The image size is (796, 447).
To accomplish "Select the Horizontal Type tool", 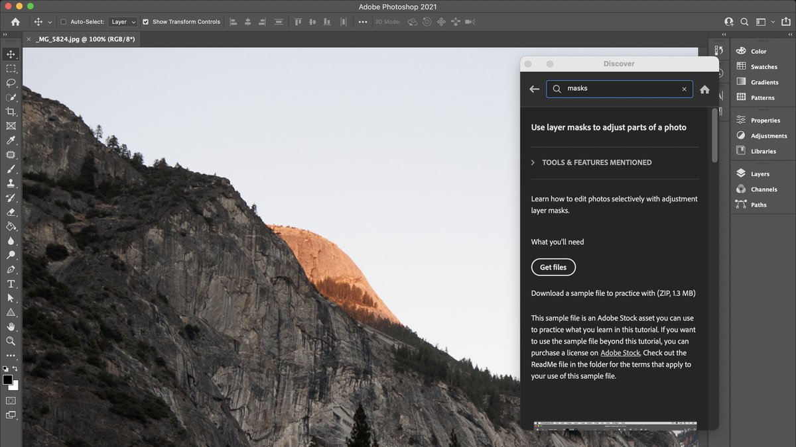I will point(11,283).
